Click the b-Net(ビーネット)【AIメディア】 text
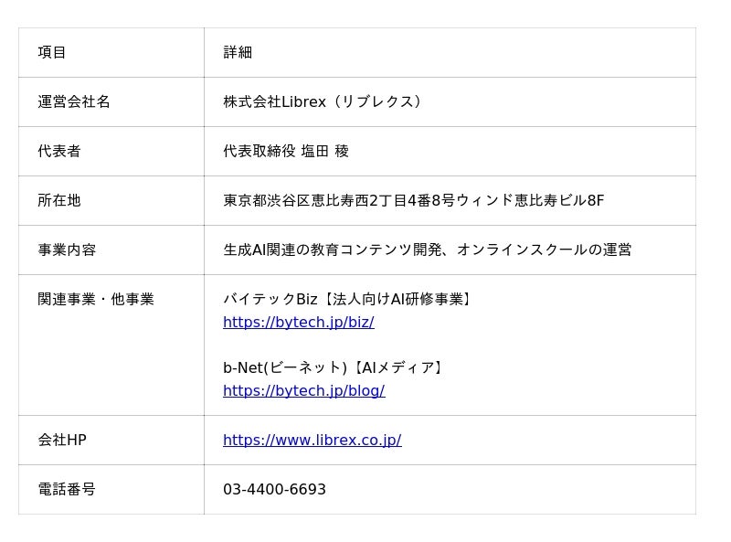The image size is (731, 542). 334,368
